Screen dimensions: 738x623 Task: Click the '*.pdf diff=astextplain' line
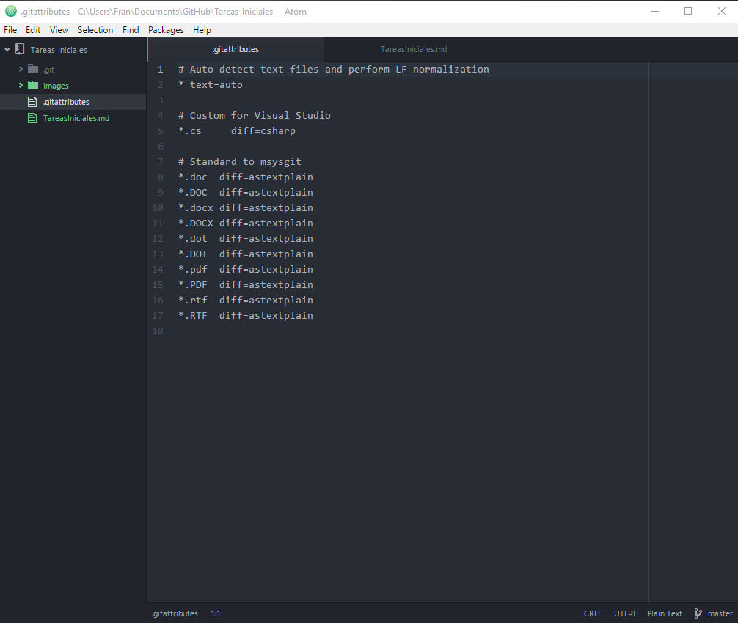(246, 270)
